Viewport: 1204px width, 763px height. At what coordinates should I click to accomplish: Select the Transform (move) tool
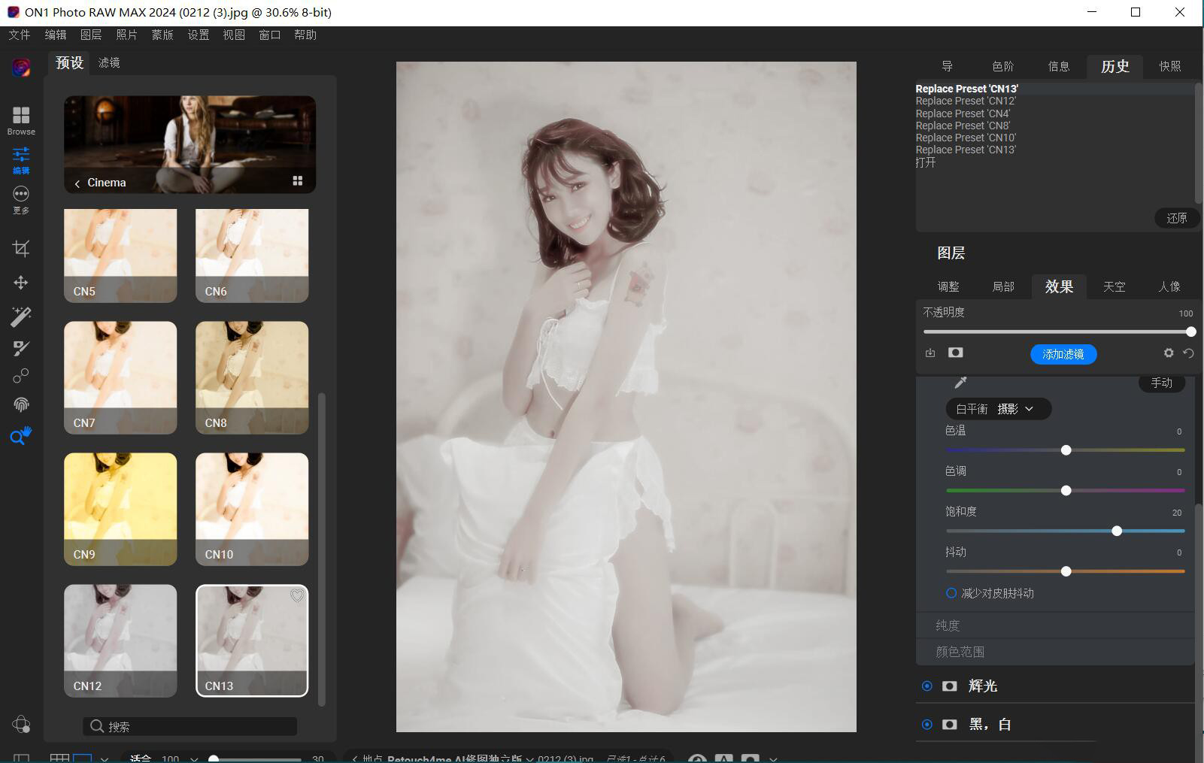[20, 282]
